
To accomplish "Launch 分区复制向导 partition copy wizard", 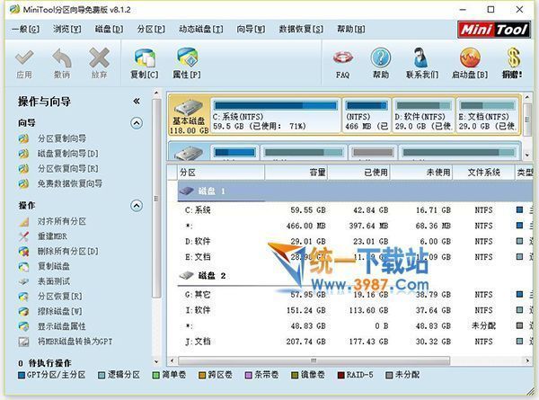I will tap(62, 138).
